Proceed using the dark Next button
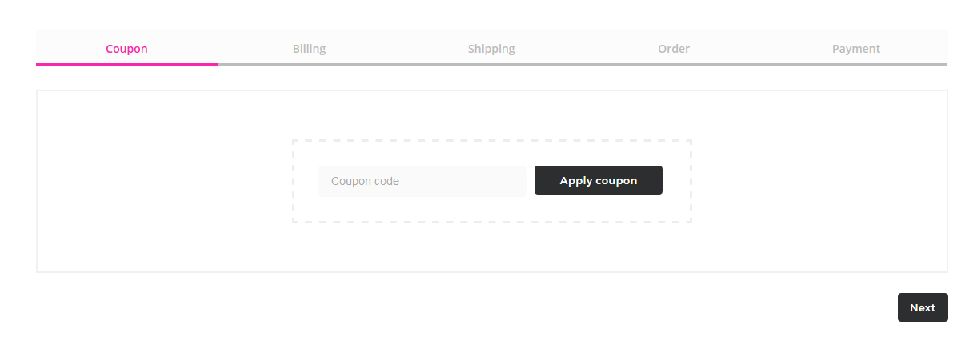Screen dimensions: 977x349 (x=922, y=307)
